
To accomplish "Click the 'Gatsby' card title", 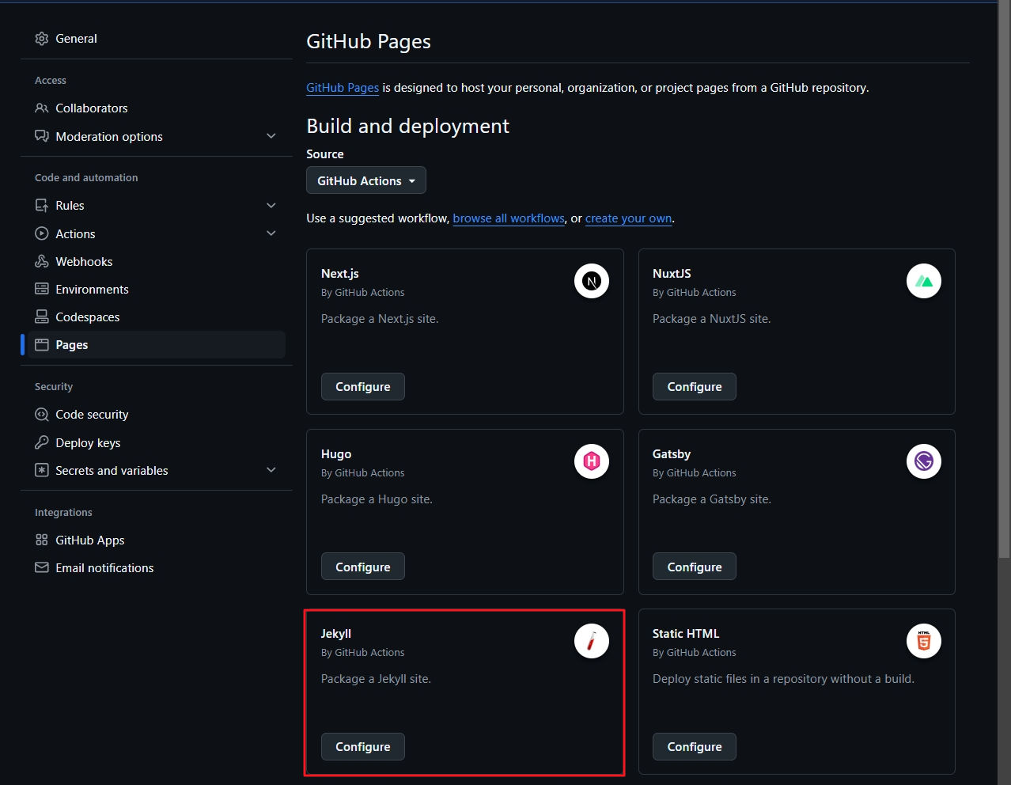I will click(x=672, y=454).
